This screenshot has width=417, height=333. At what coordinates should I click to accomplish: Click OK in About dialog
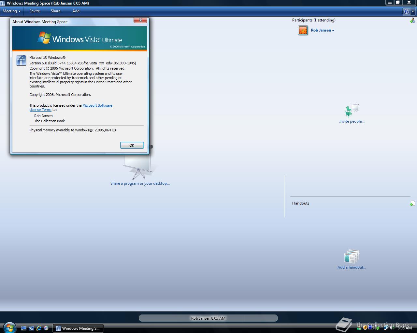[x=132, y=145]
